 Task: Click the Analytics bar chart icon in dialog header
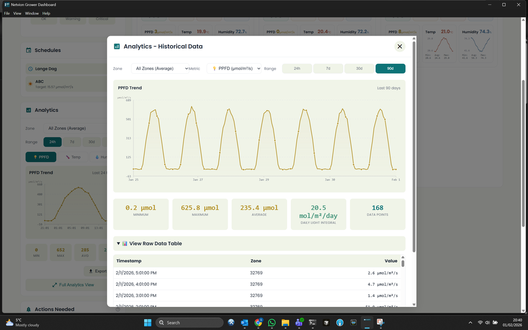point(117,47)
